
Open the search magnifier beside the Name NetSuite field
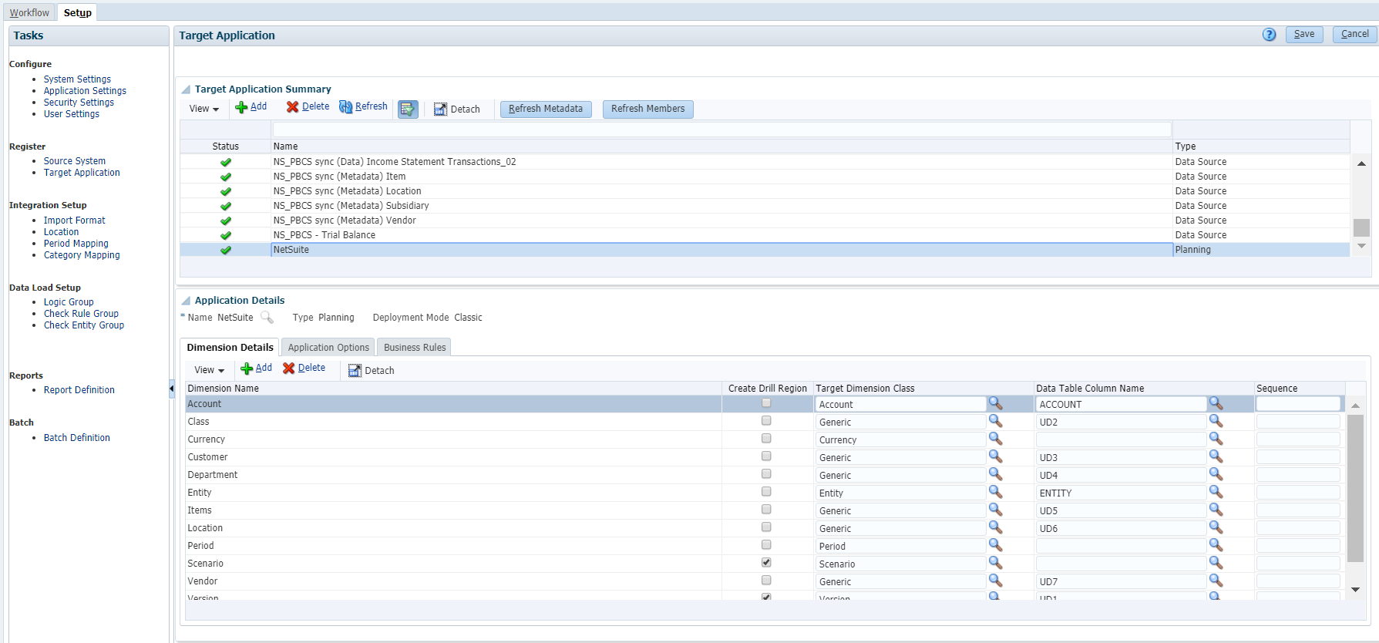(267, 318)
